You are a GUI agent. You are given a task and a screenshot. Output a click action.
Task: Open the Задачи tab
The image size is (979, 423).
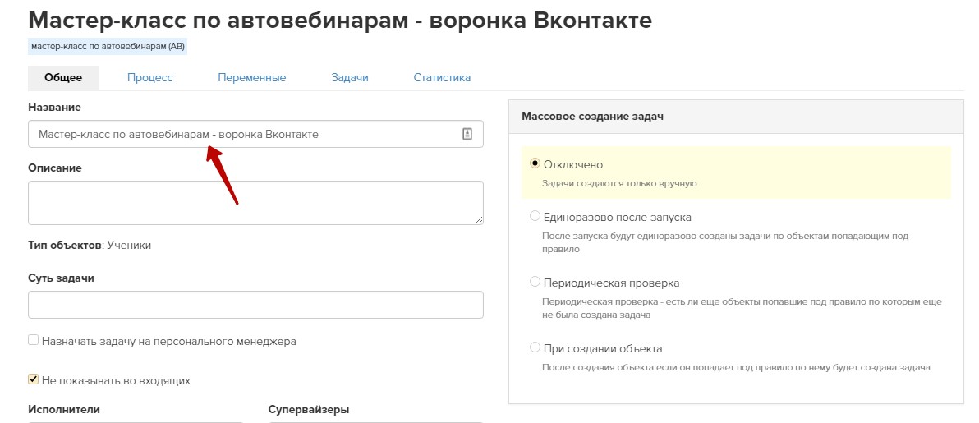[x=349, y=78]
